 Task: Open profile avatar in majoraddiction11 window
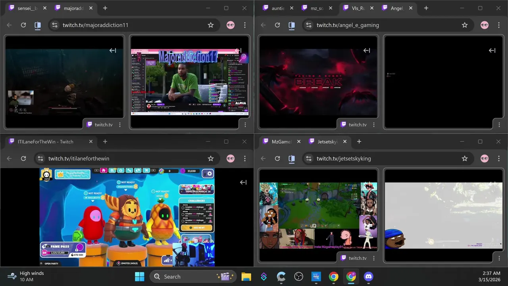click(x=231, y=25)
